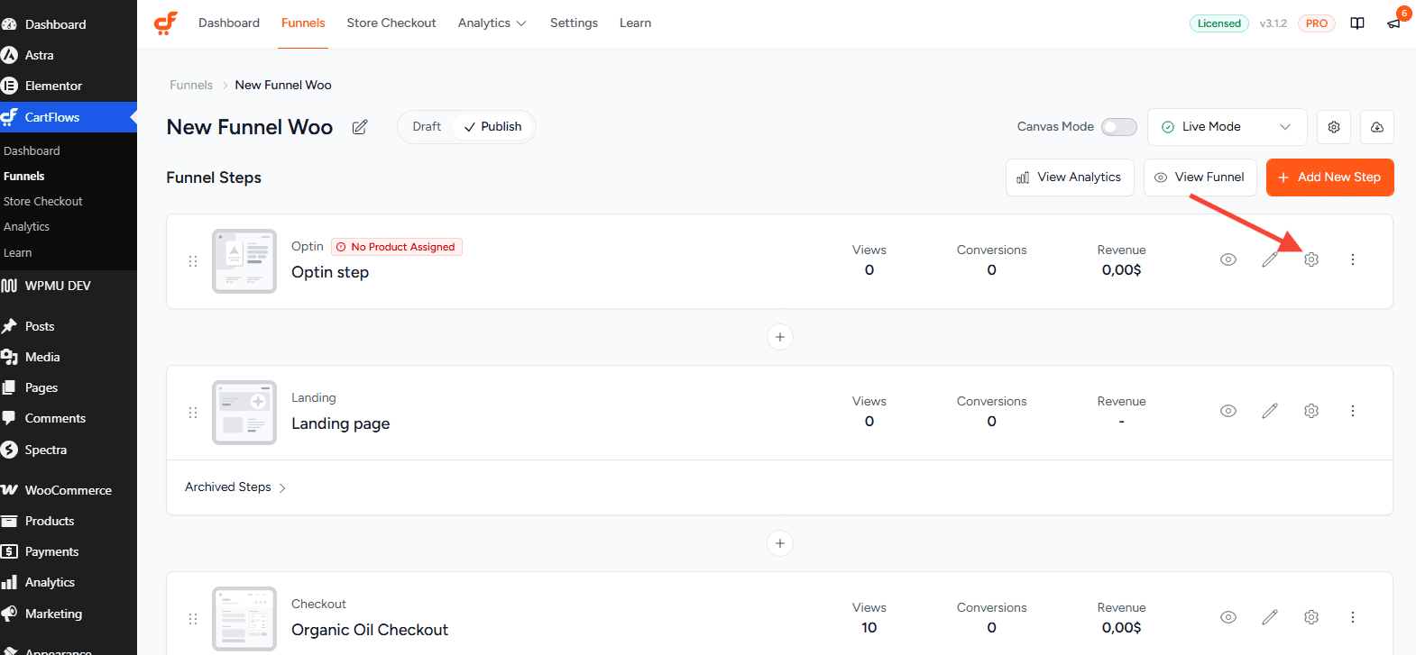Click the View Analytics button

tap(1070, 177)
